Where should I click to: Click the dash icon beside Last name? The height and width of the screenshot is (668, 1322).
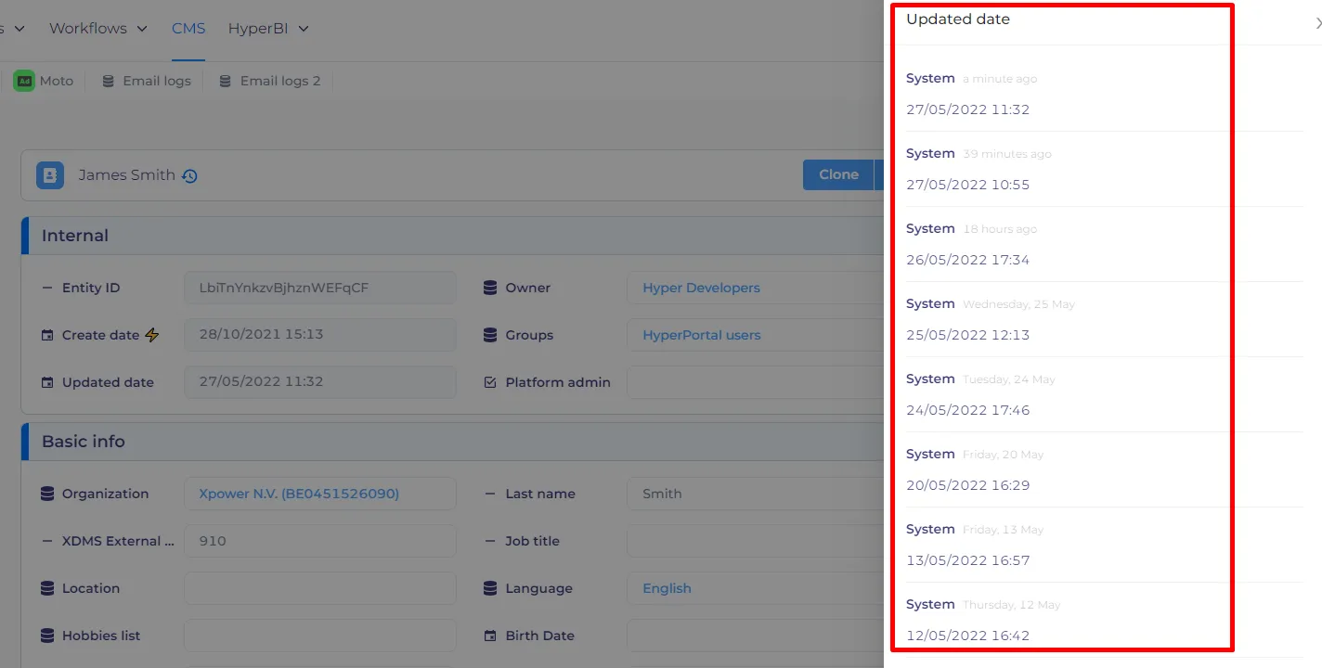pos(490,494)
